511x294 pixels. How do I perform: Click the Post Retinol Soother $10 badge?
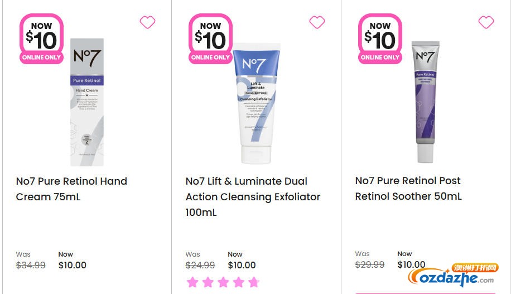tap(380, 40)
